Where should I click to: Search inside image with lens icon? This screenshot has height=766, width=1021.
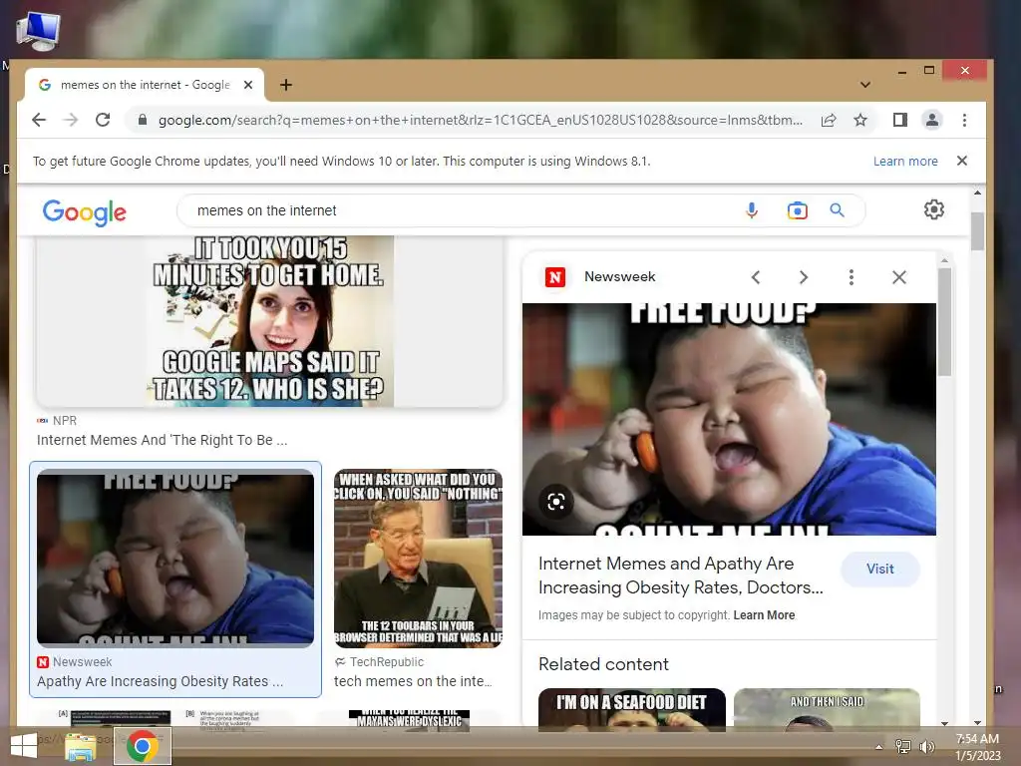click(x=556, y=502)
